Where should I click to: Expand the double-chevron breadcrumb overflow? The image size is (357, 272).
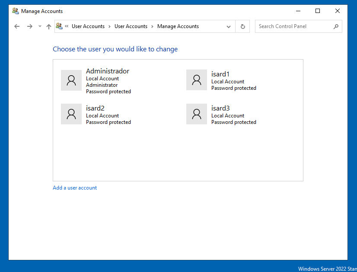click(67, 26)
